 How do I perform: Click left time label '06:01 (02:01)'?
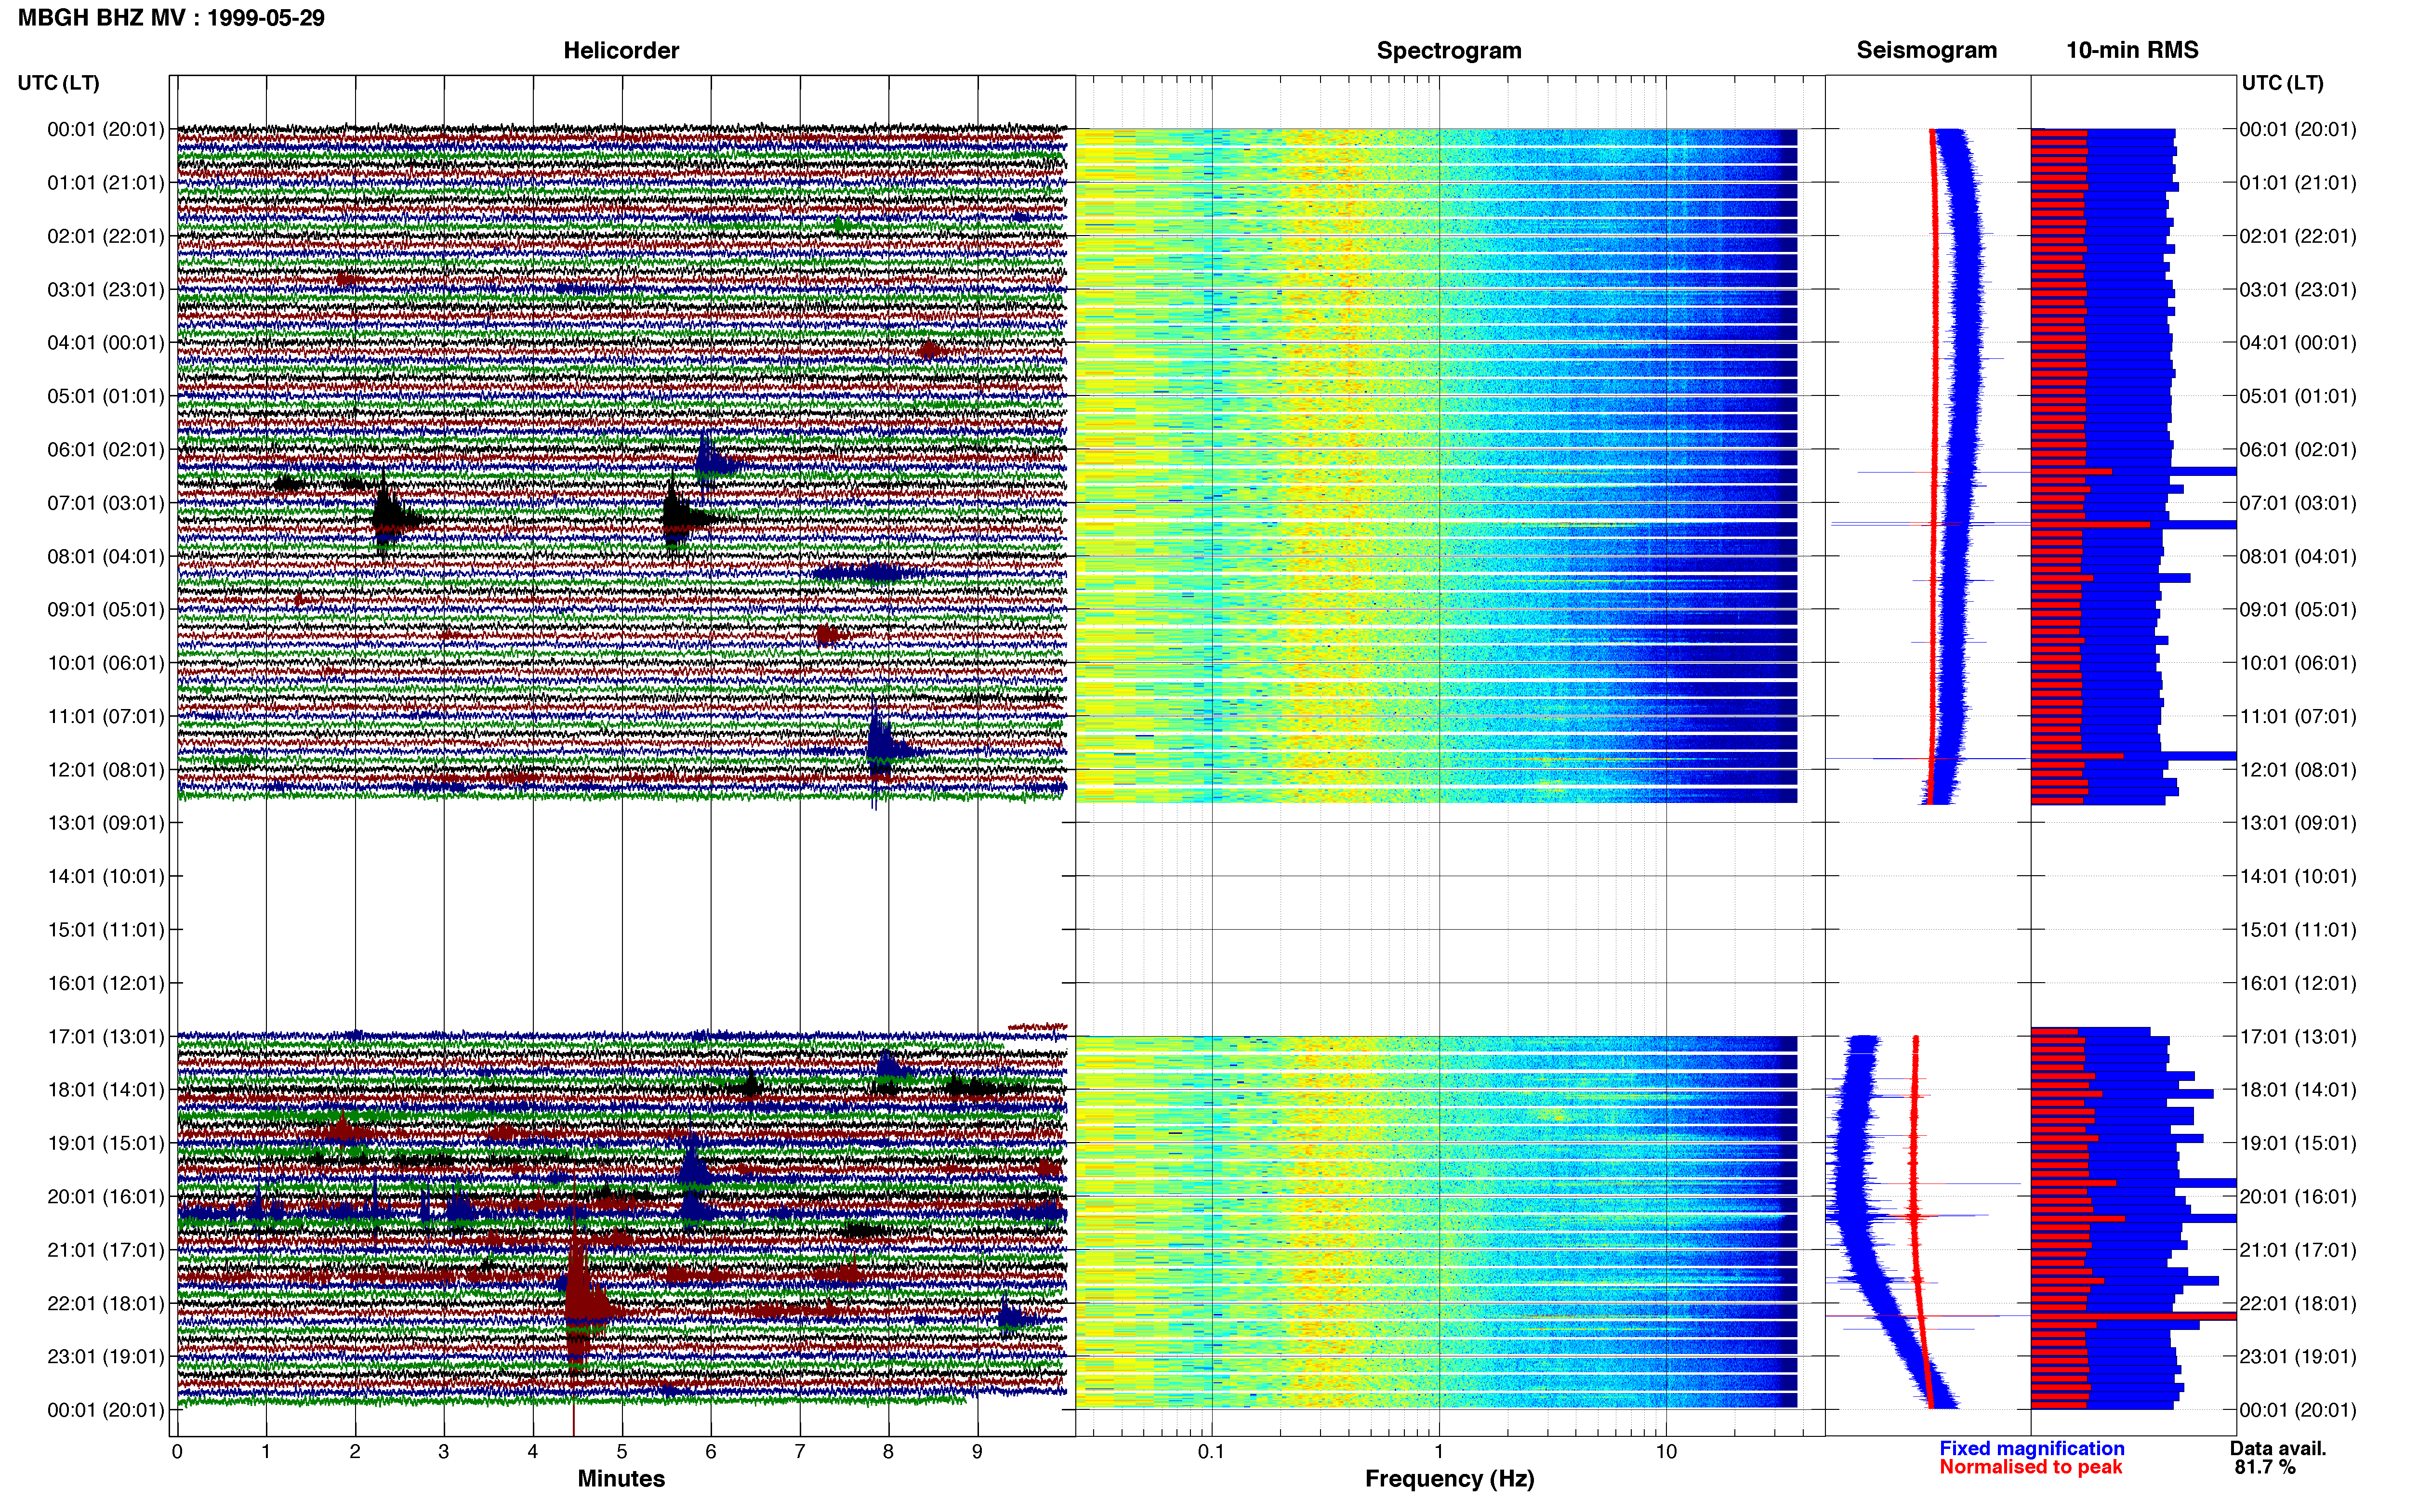pos(106,450)
